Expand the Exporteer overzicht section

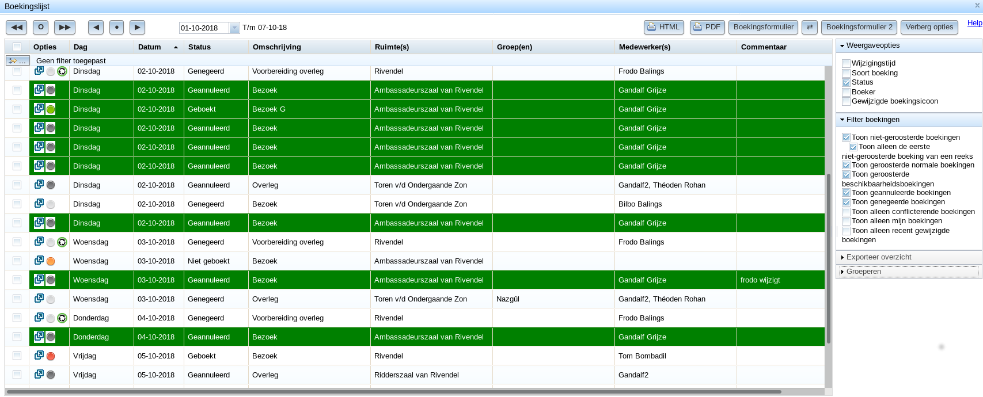click(909, 257)
